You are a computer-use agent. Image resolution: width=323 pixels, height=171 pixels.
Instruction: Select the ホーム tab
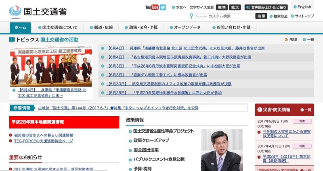[20, 28]
